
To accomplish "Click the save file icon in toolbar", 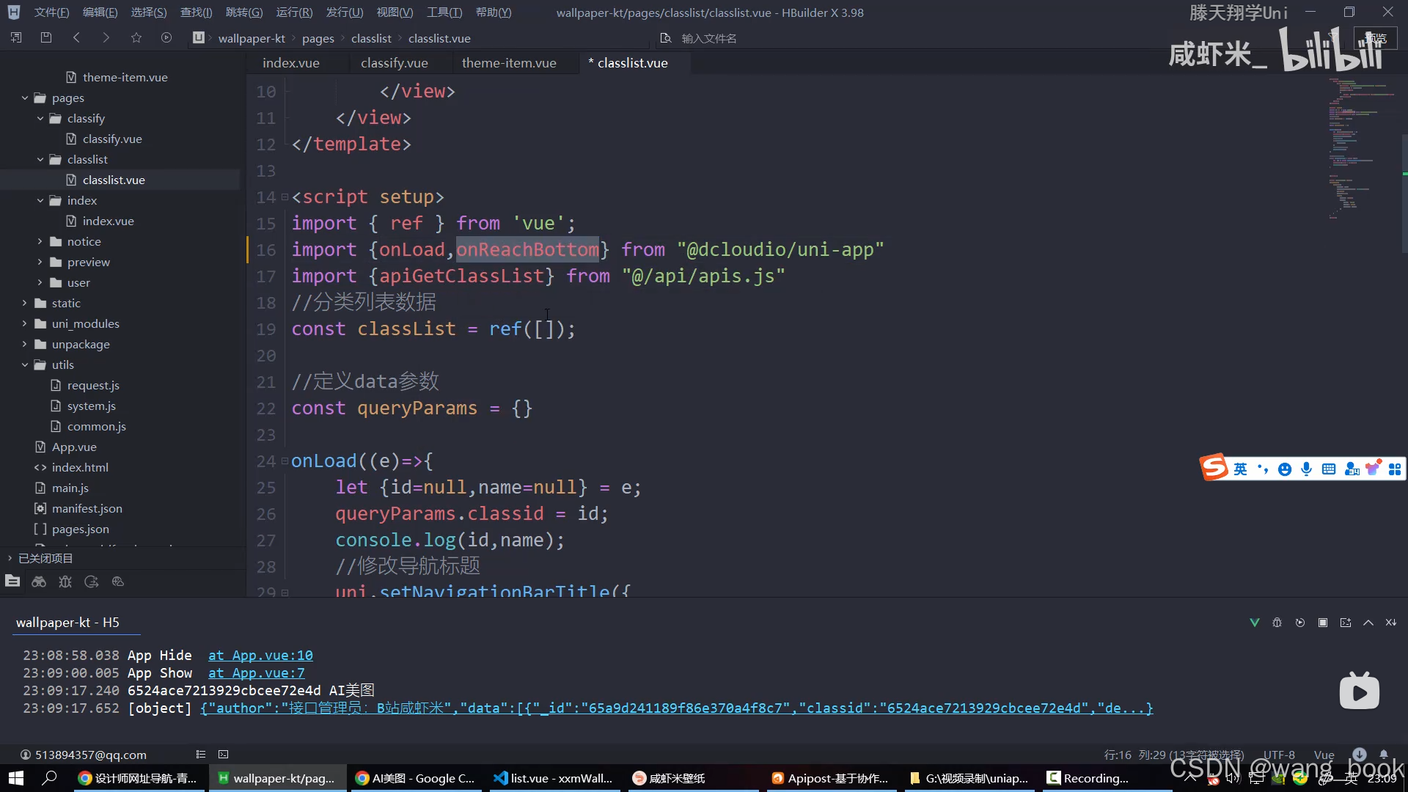I will pos(46,37).
